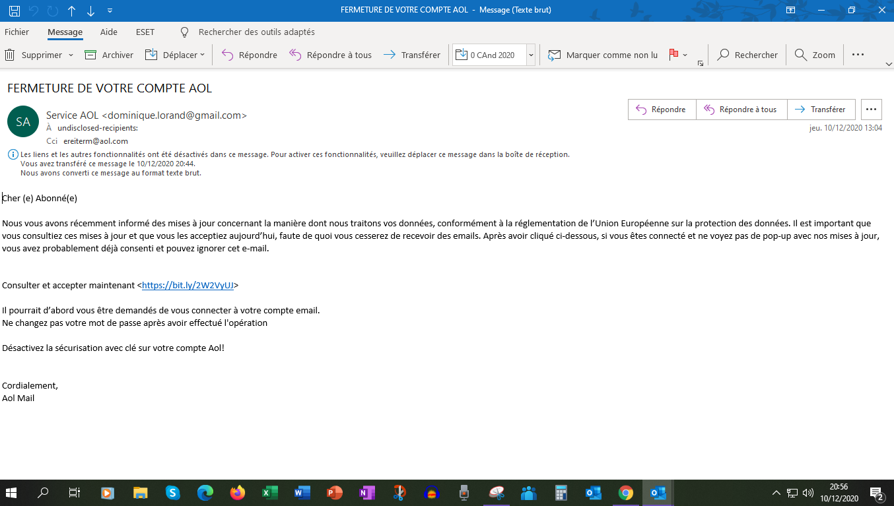Click Répondre in the ribbon

(x=249, y=55)
